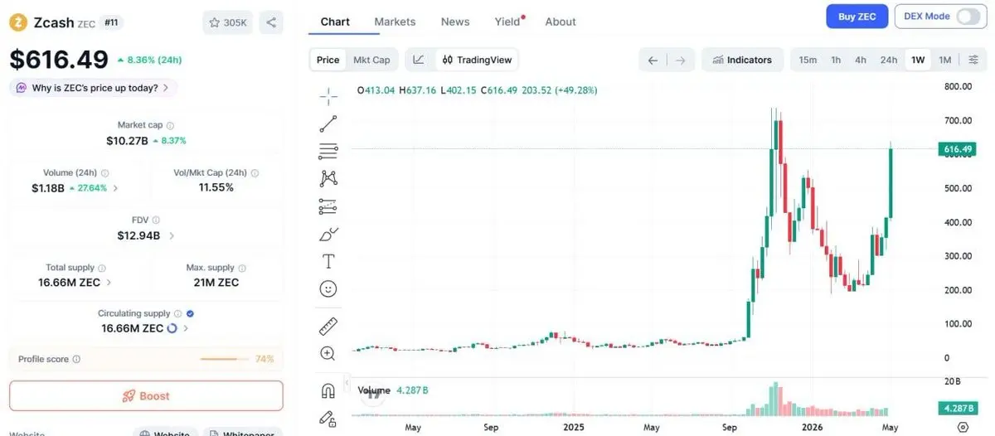995x436 pixels.
Task: Open the About tab
Action: 561,22
